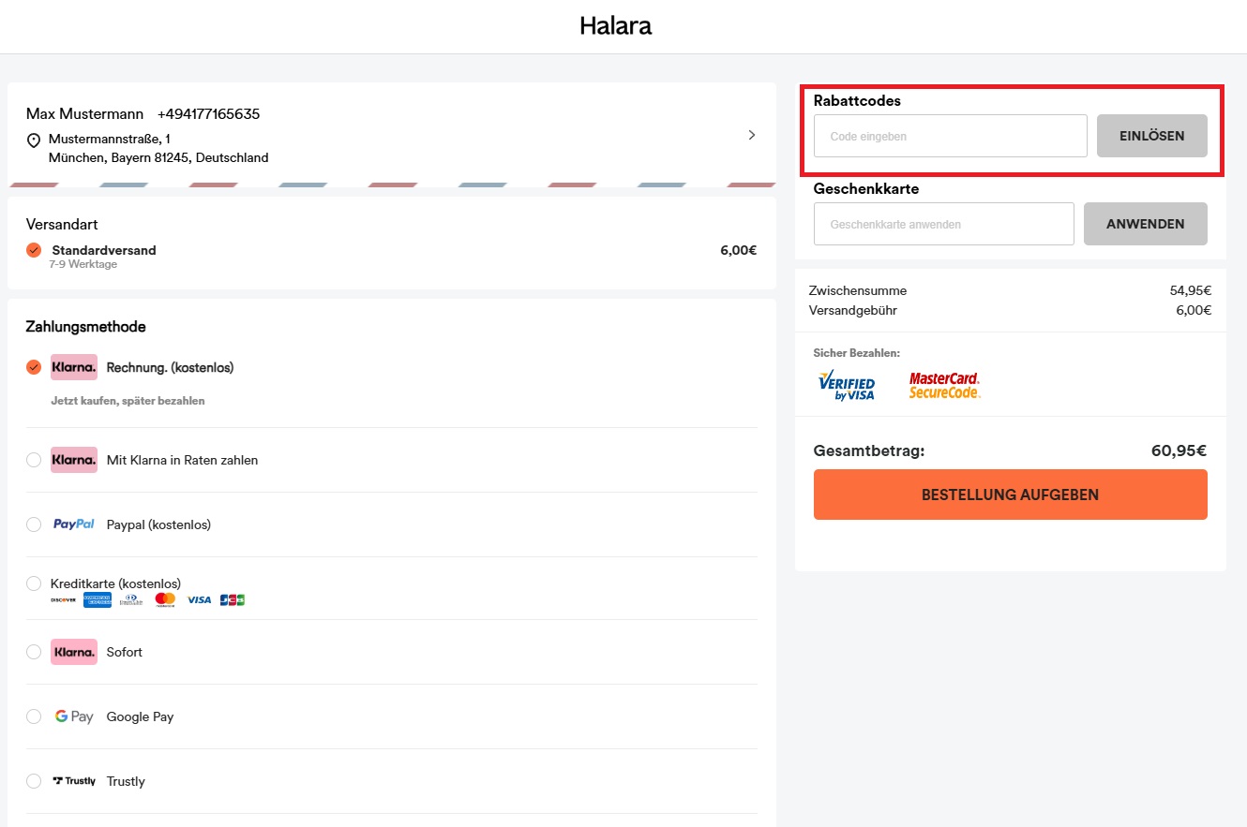
Task: Click the Trustly logo
Action: click(x=74, y=781)
